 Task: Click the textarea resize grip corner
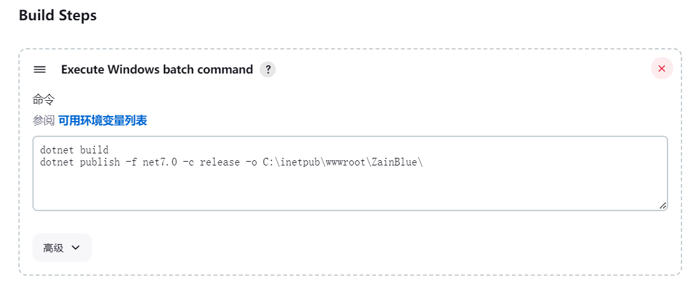point(662,206)
